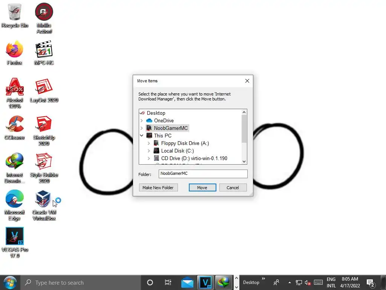This screenshot has height=290, width=386.
Task: Select OneDrive in the folder tree
Action: click(x=164, y=120)
